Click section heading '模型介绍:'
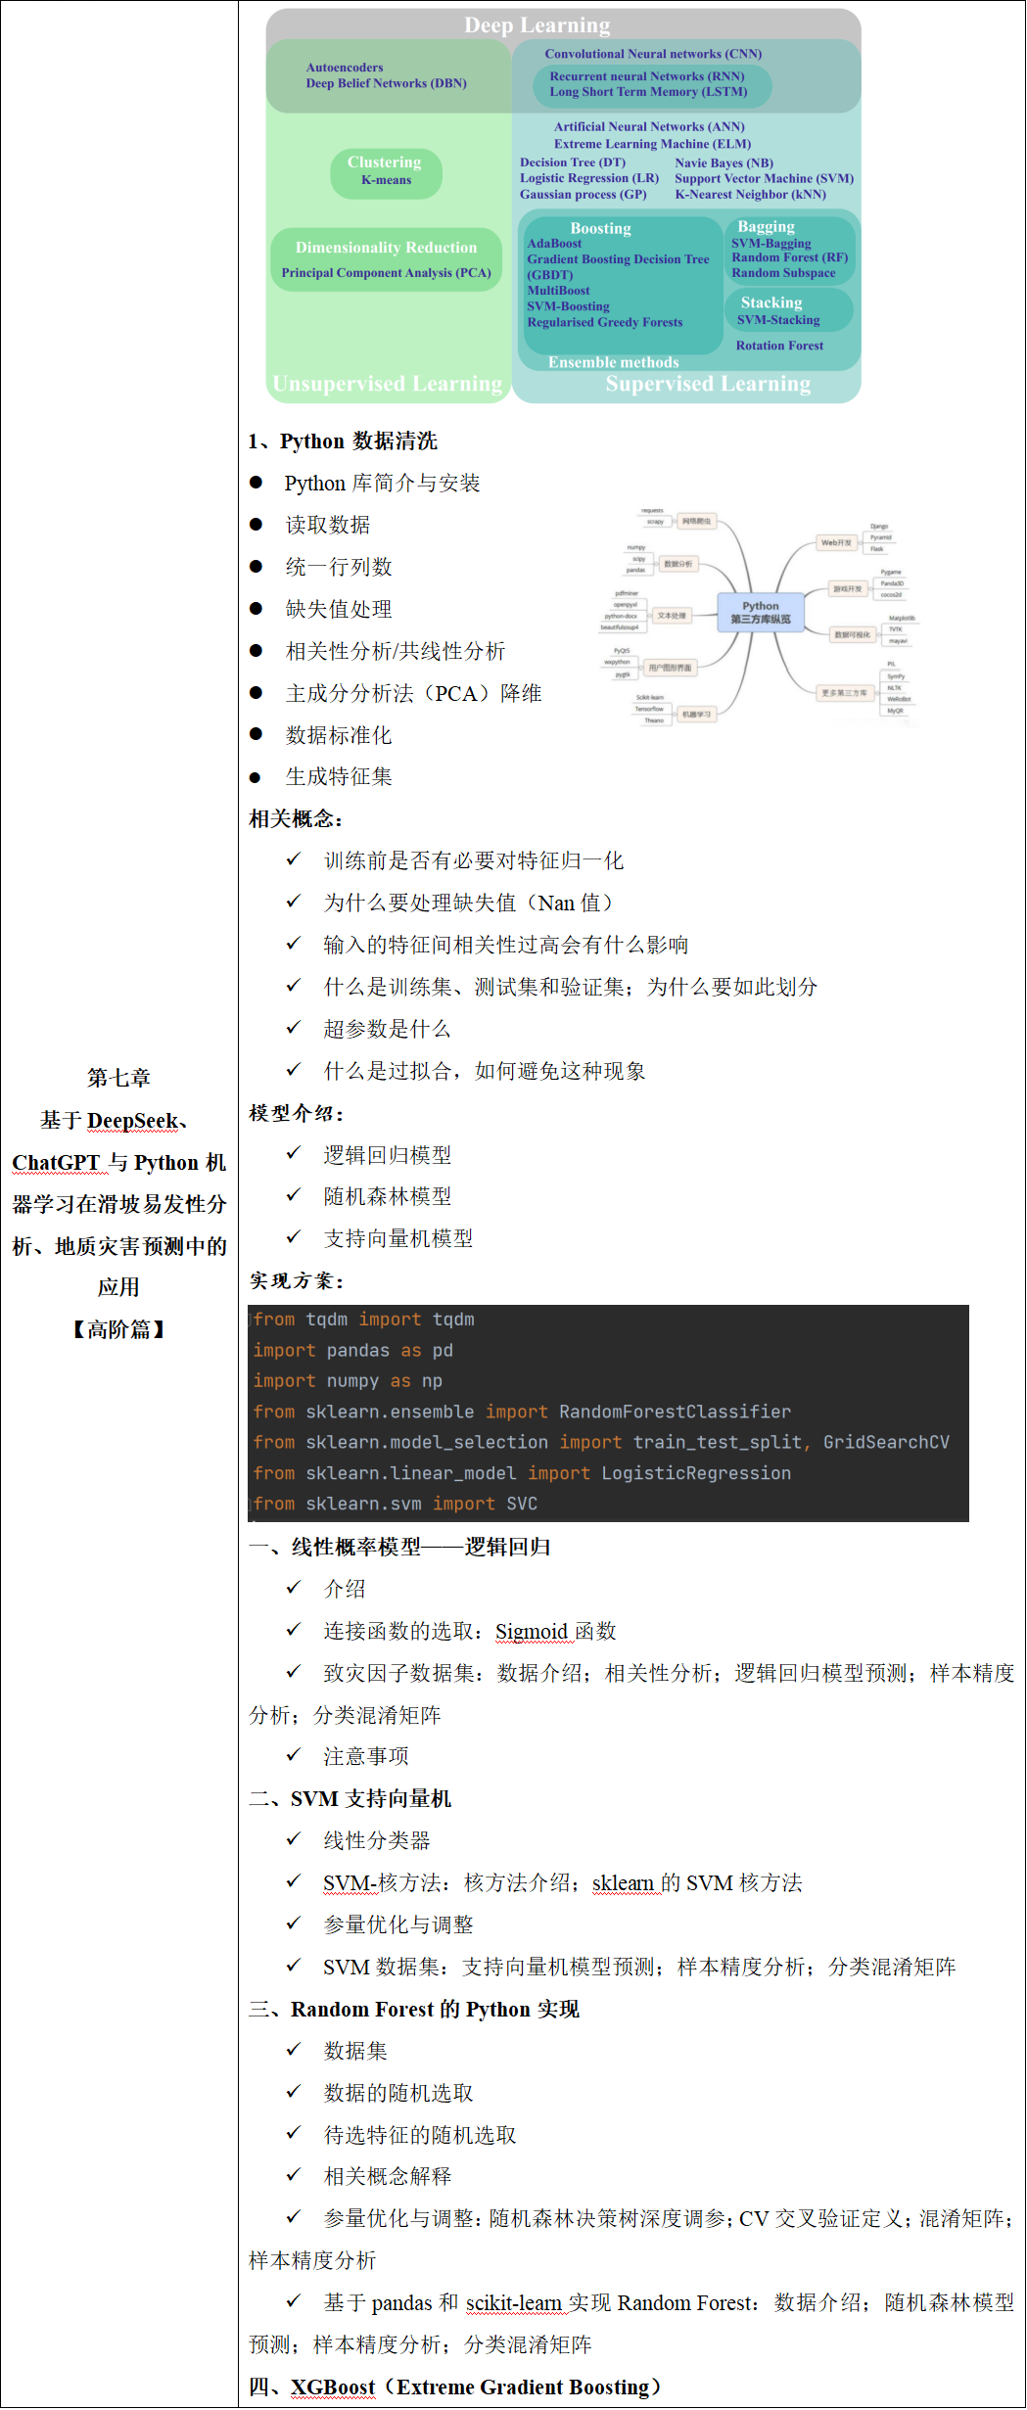The width and height of the screenshot is (1027, 2410). 296,1113
